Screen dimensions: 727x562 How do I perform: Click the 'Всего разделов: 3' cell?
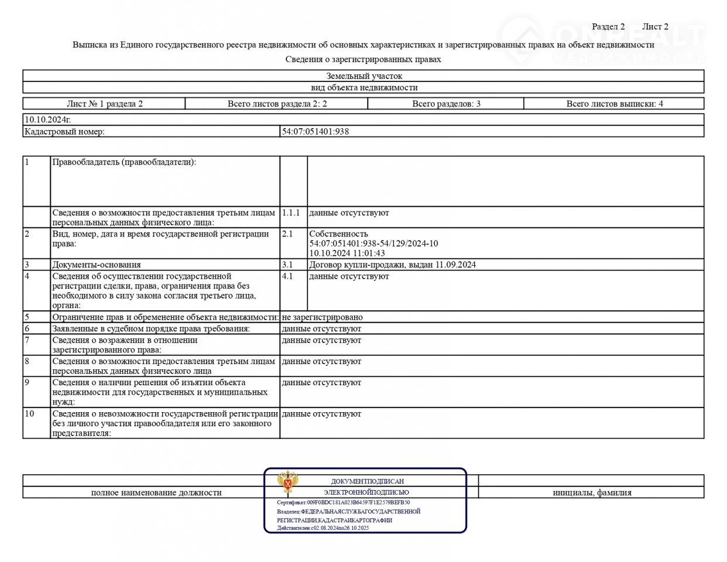(446, 104)
